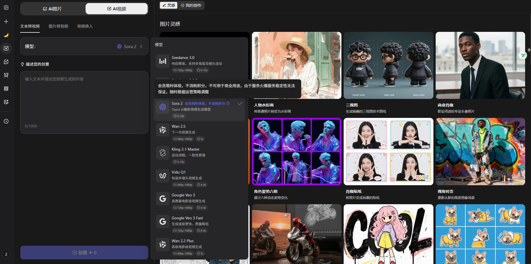Select the 灵感 button at top
This screenshot has width=531, height=264.
[x=169, y=5]
